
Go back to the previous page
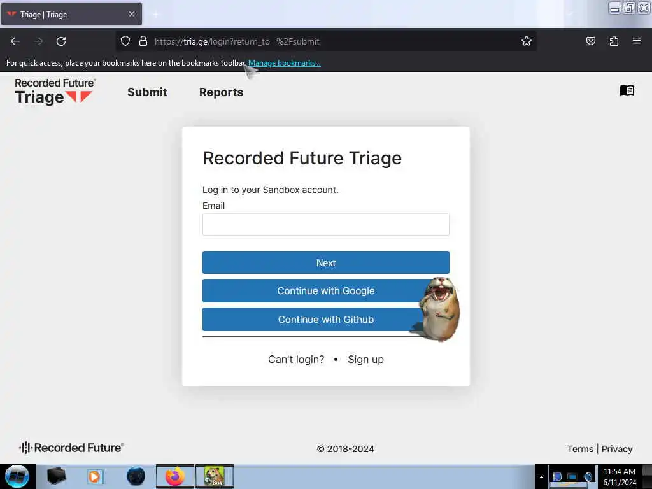click(x=15, y=41)
